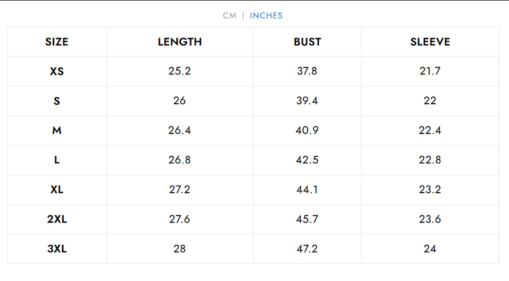
Task: Click the XS sleeve value 21.7
Action: [x=430, y=71]
